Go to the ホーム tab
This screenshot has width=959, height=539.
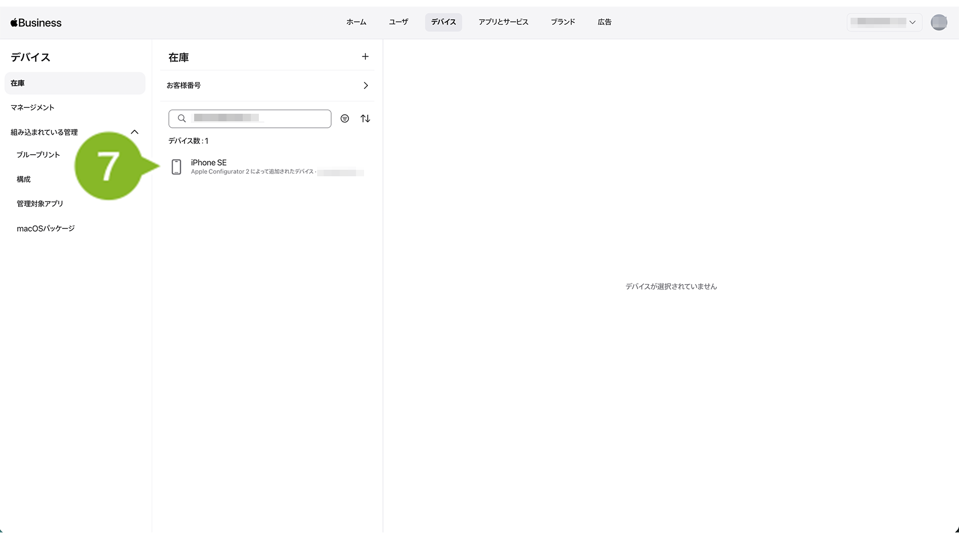(356, 22)
